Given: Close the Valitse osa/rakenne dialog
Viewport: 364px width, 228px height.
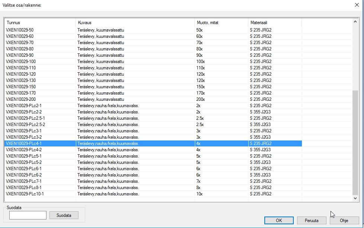Looking at the screenshot, I should [x=357, y=5].
